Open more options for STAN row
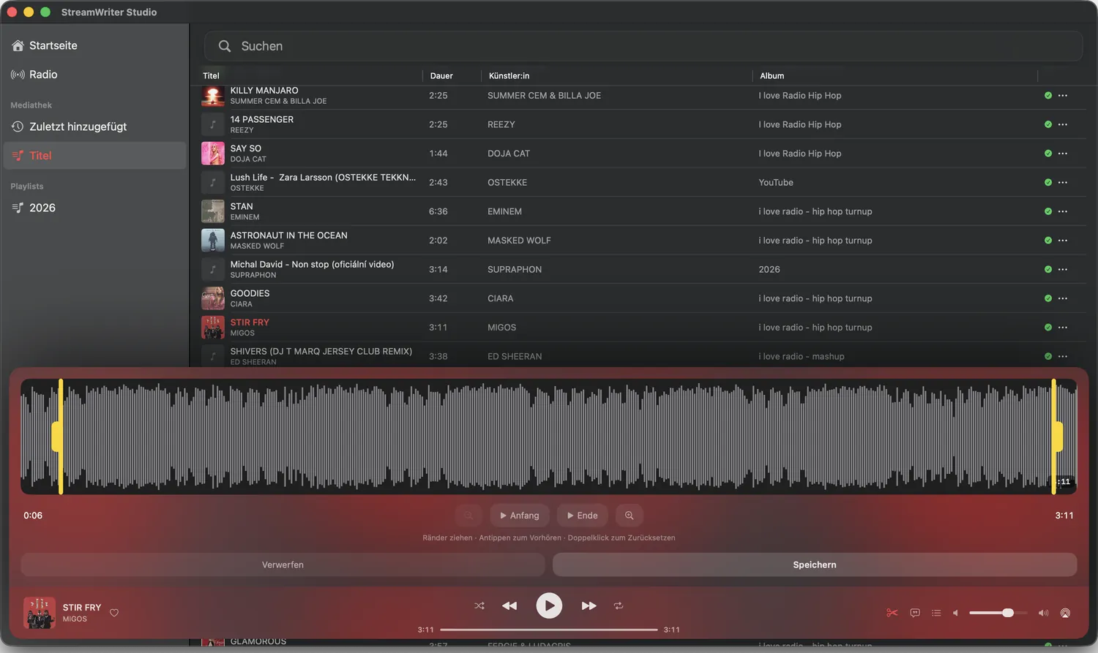 click(x=1063, y=211)
